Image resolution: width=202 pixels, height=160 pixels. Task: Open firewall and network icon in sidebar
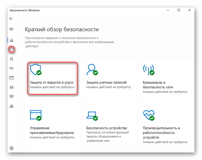point(11,68)
